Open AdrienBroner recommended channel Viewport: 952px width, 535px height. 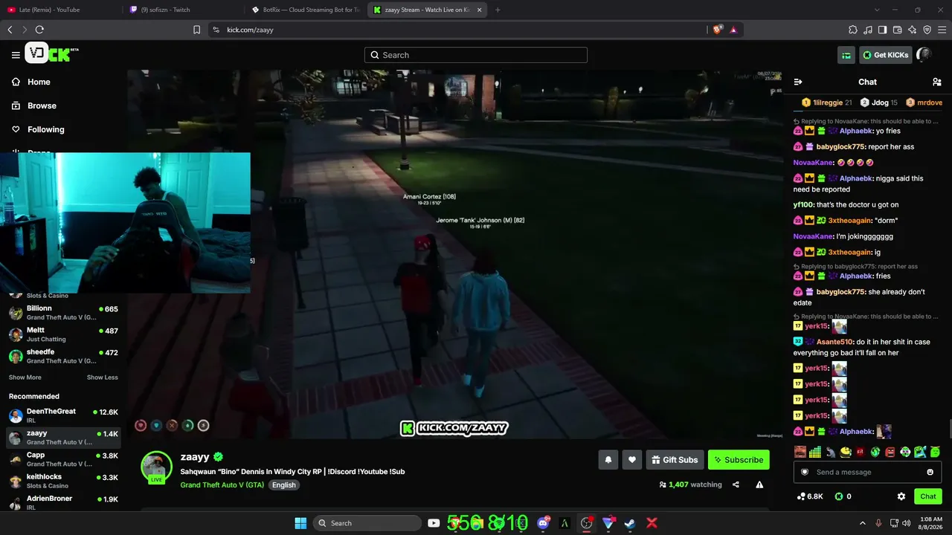(63, 502)
